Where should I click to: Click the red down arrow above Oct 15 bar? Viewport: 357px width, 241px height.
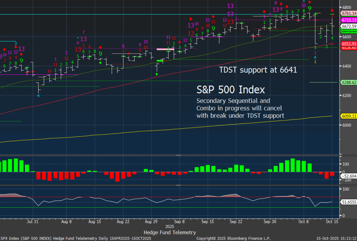332,10
